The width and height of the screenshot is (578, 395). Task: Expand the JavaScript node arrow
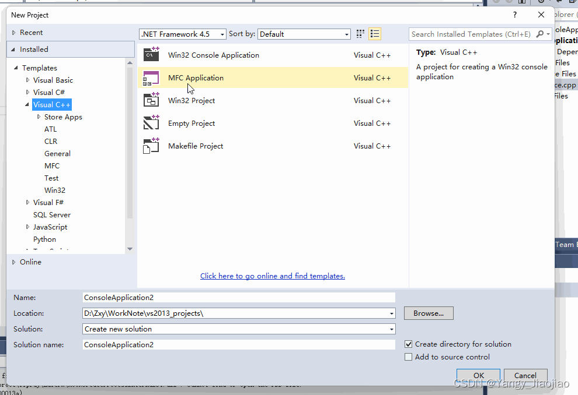coord(27,227)
